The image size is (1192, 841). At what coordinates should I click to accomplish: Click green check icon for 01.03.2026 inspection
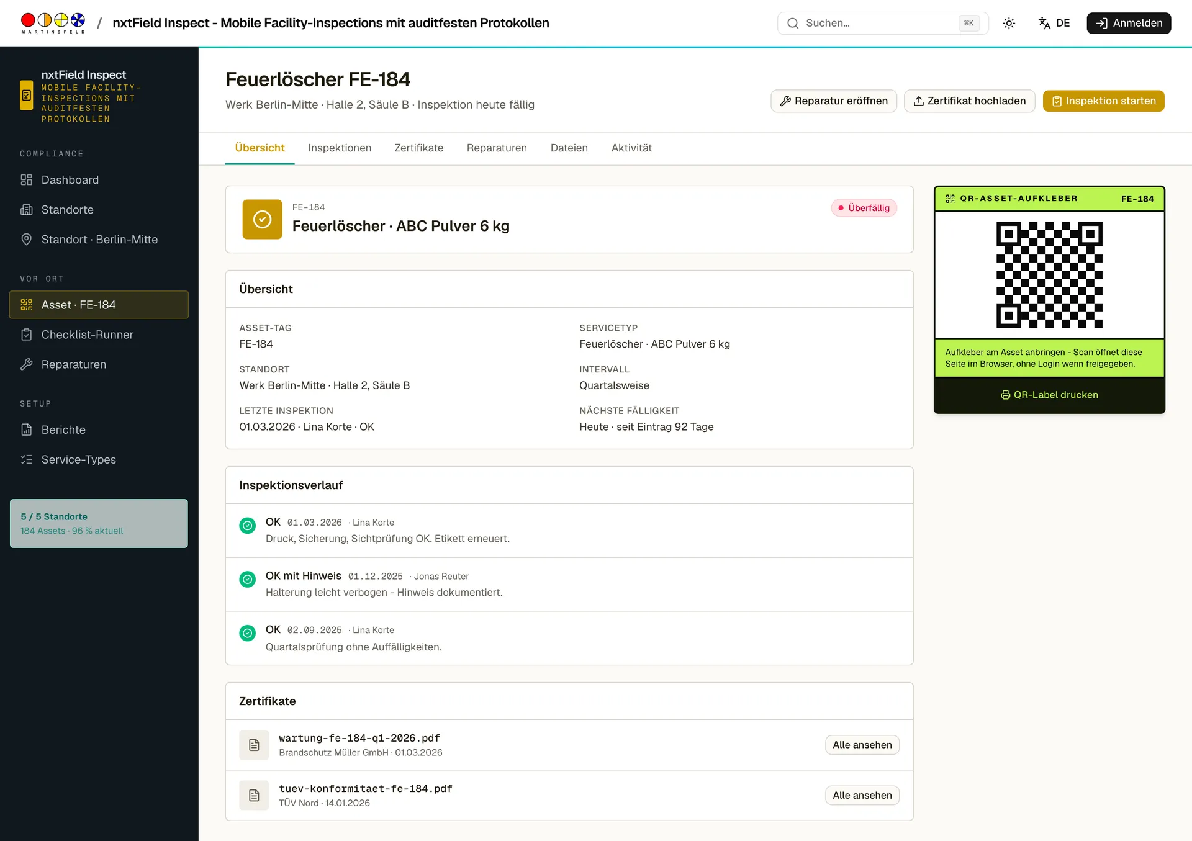click(248, 526)
